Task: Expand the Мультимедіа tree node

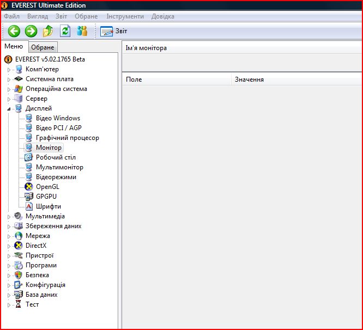Action: (9, 217)
